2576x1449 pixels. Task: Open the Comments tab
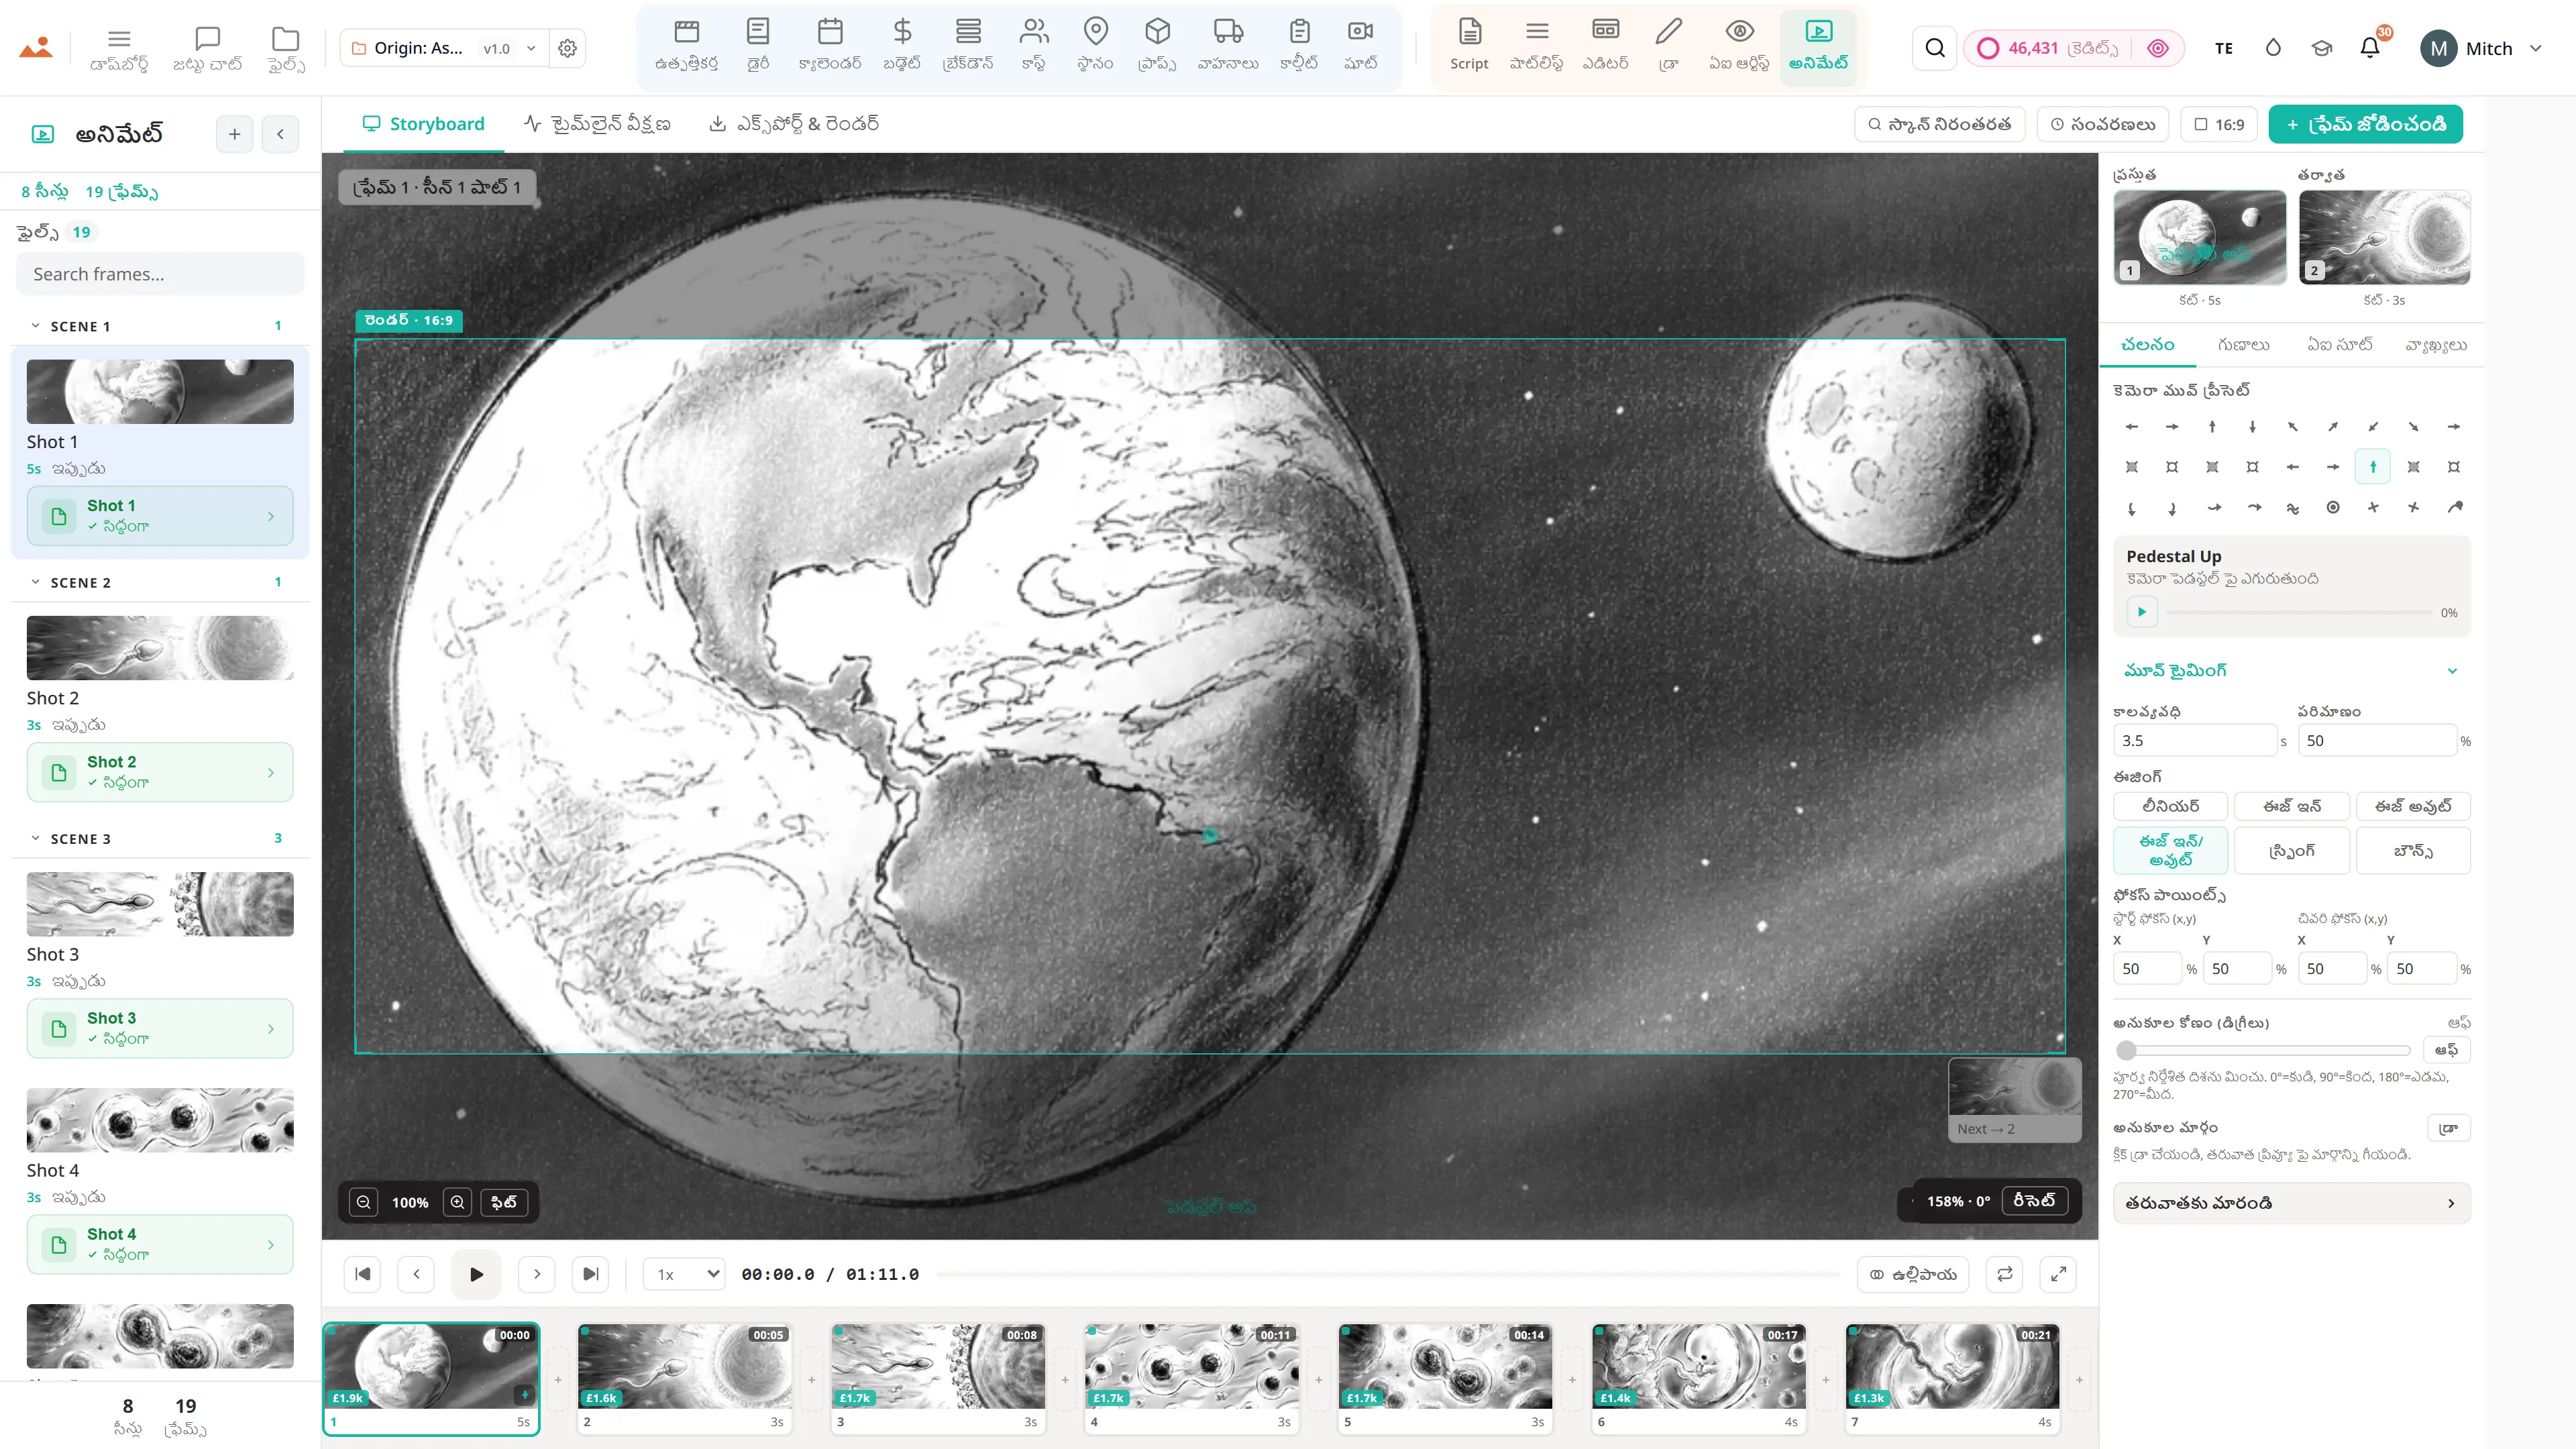[x=2436, y=345]
